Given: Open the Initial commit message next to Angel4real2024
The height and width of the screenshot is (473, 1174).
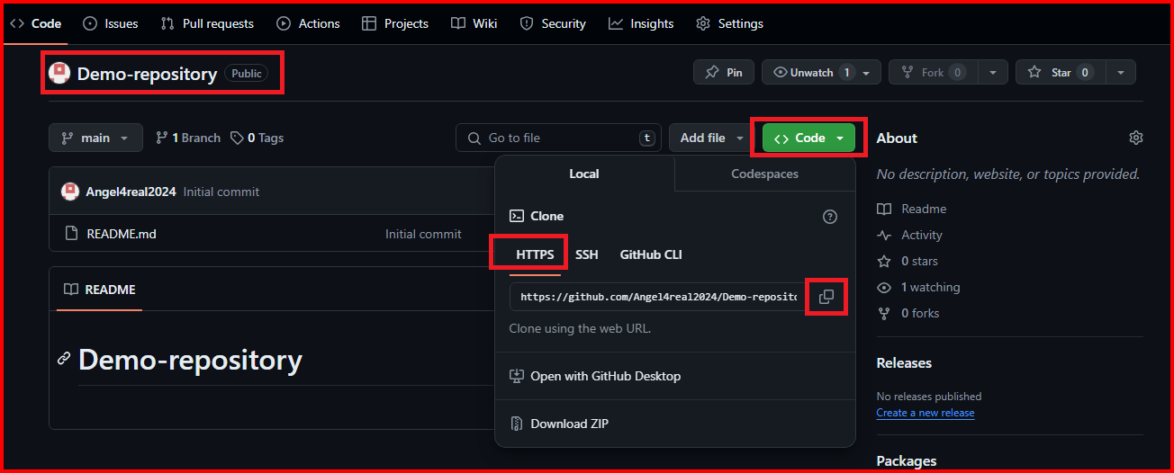Looking at the screenshot, I should pos(221,192).
